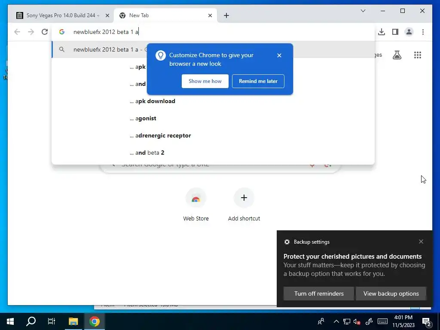
Task: Open the pen workspace tray icon
Action: click(369, 321)
